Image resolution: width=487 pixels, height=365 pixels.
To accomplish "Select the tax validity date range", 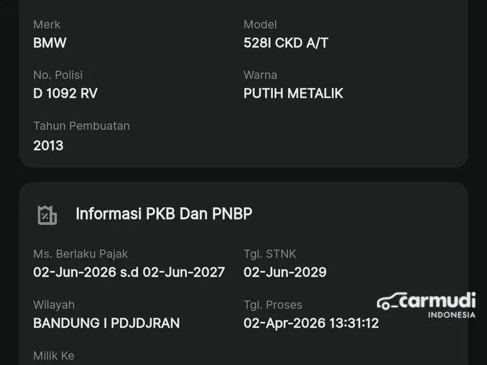I will (x=129, y=272).
